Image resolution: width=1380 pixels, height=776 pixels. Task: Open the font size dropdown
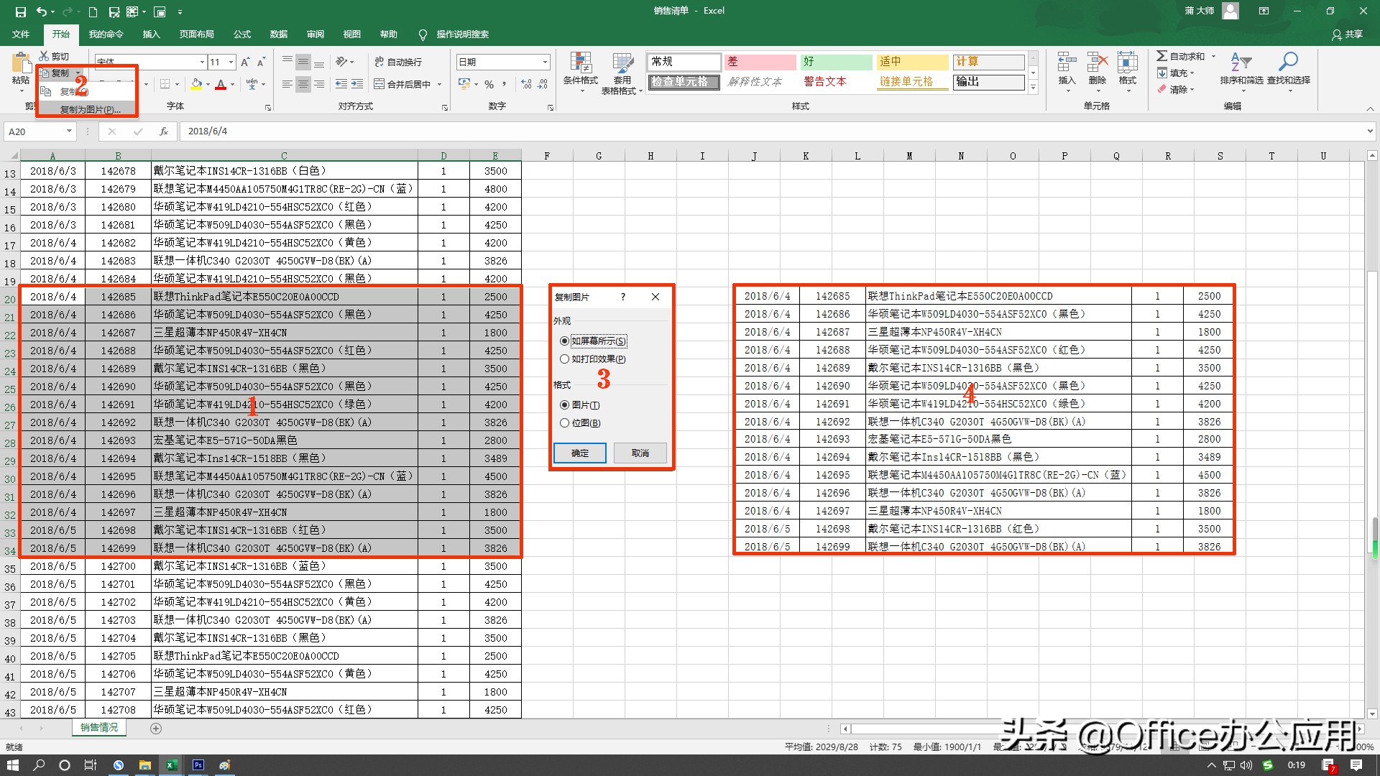pyautogui.click(x=231, y=63)
